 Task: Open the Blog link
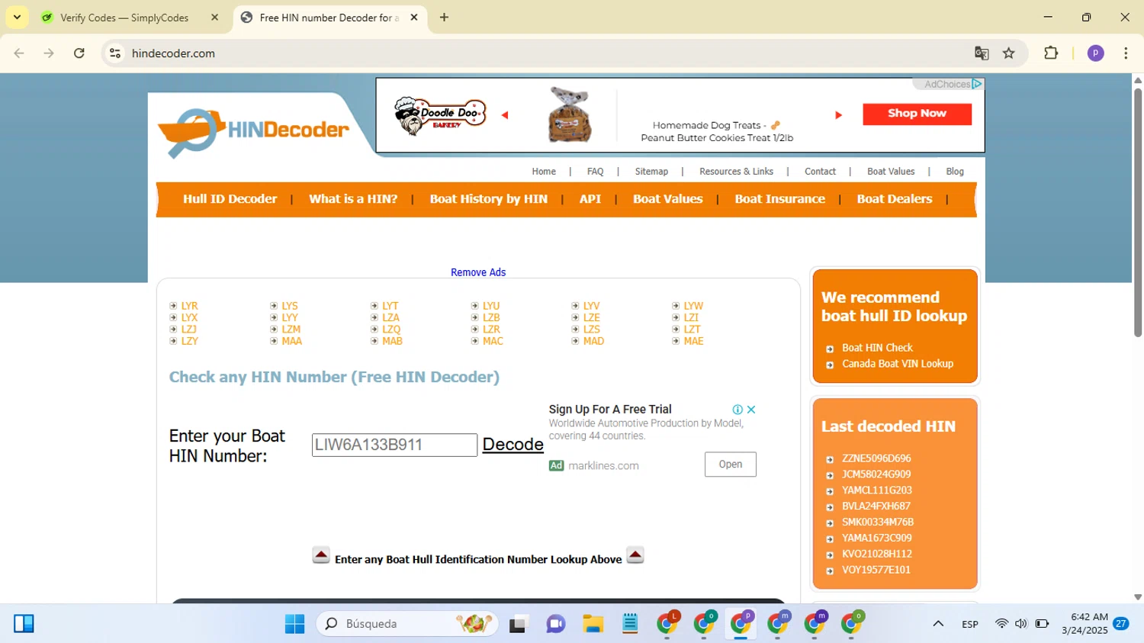tap(955, 172)
